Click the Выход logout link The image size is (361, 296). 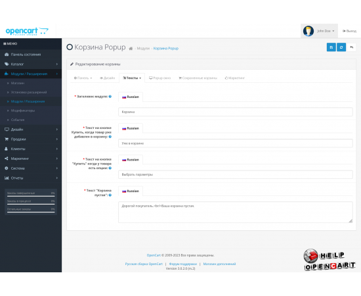(x=349, y=31)
